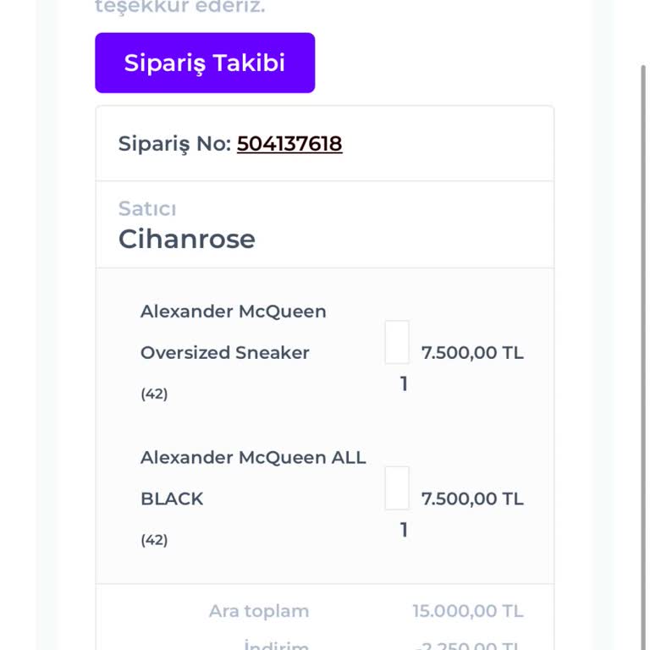Open Alexander McQueen Oversized Sneaker product
This screenshot has height=650, width=650.
[x=233, y=332]
